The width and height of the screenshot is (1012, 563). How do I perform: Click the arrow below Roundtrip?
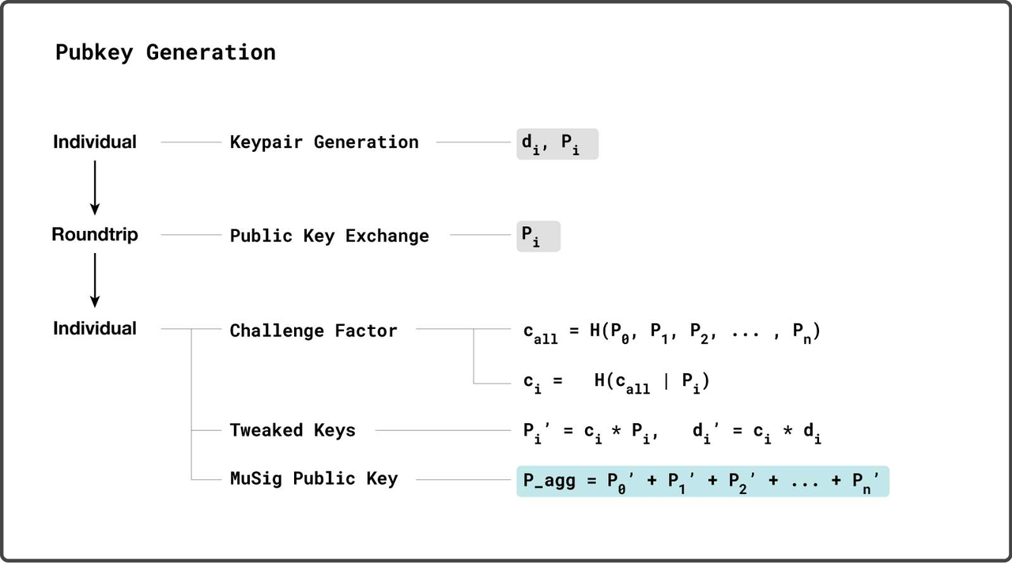click(95, 280)
